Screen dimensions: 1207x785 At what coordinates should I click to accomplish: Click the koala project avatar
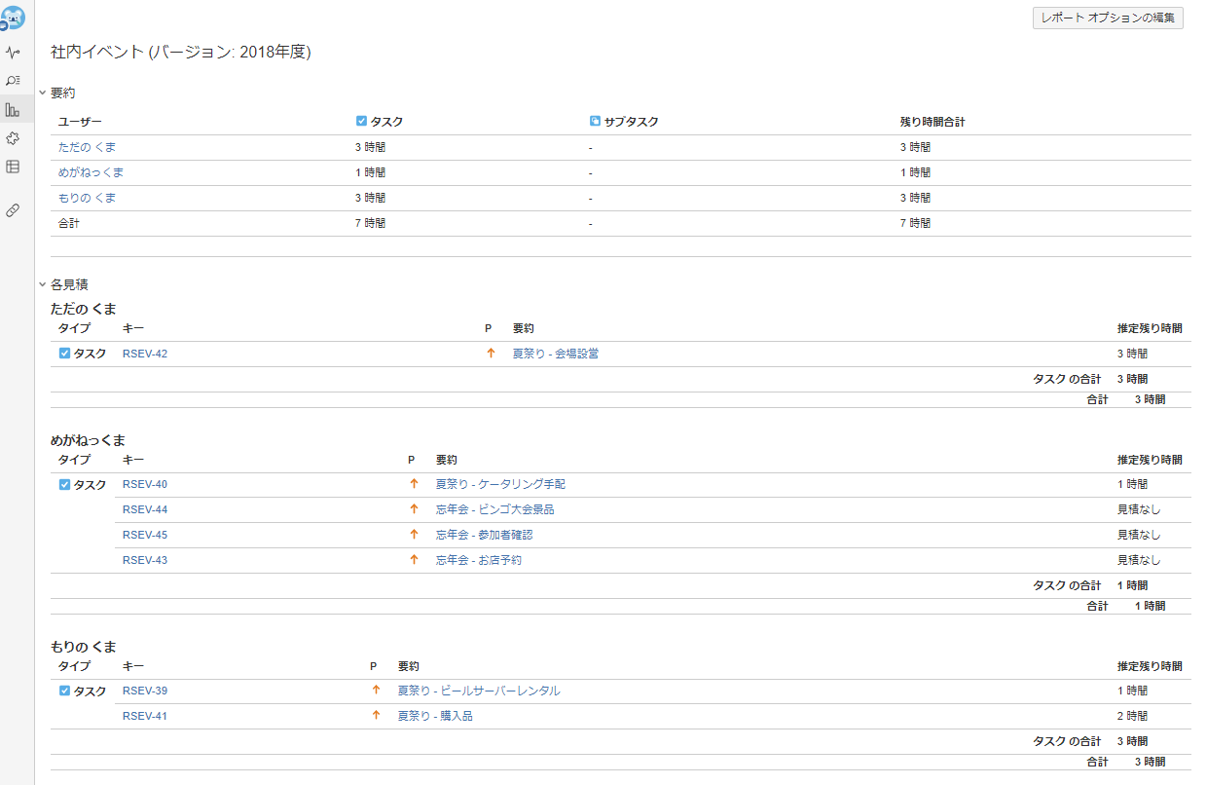(14, 18)
